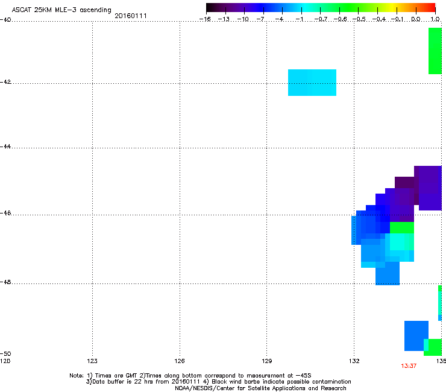This screenshot has width=446, height=392.
Task: Click the -7 label on the color scale
Action: click(x=260, y=19)
